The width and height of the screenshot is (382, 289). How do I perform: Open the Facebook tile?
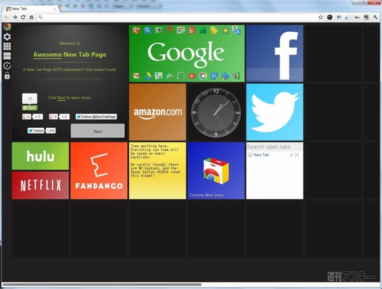[274, 53]
